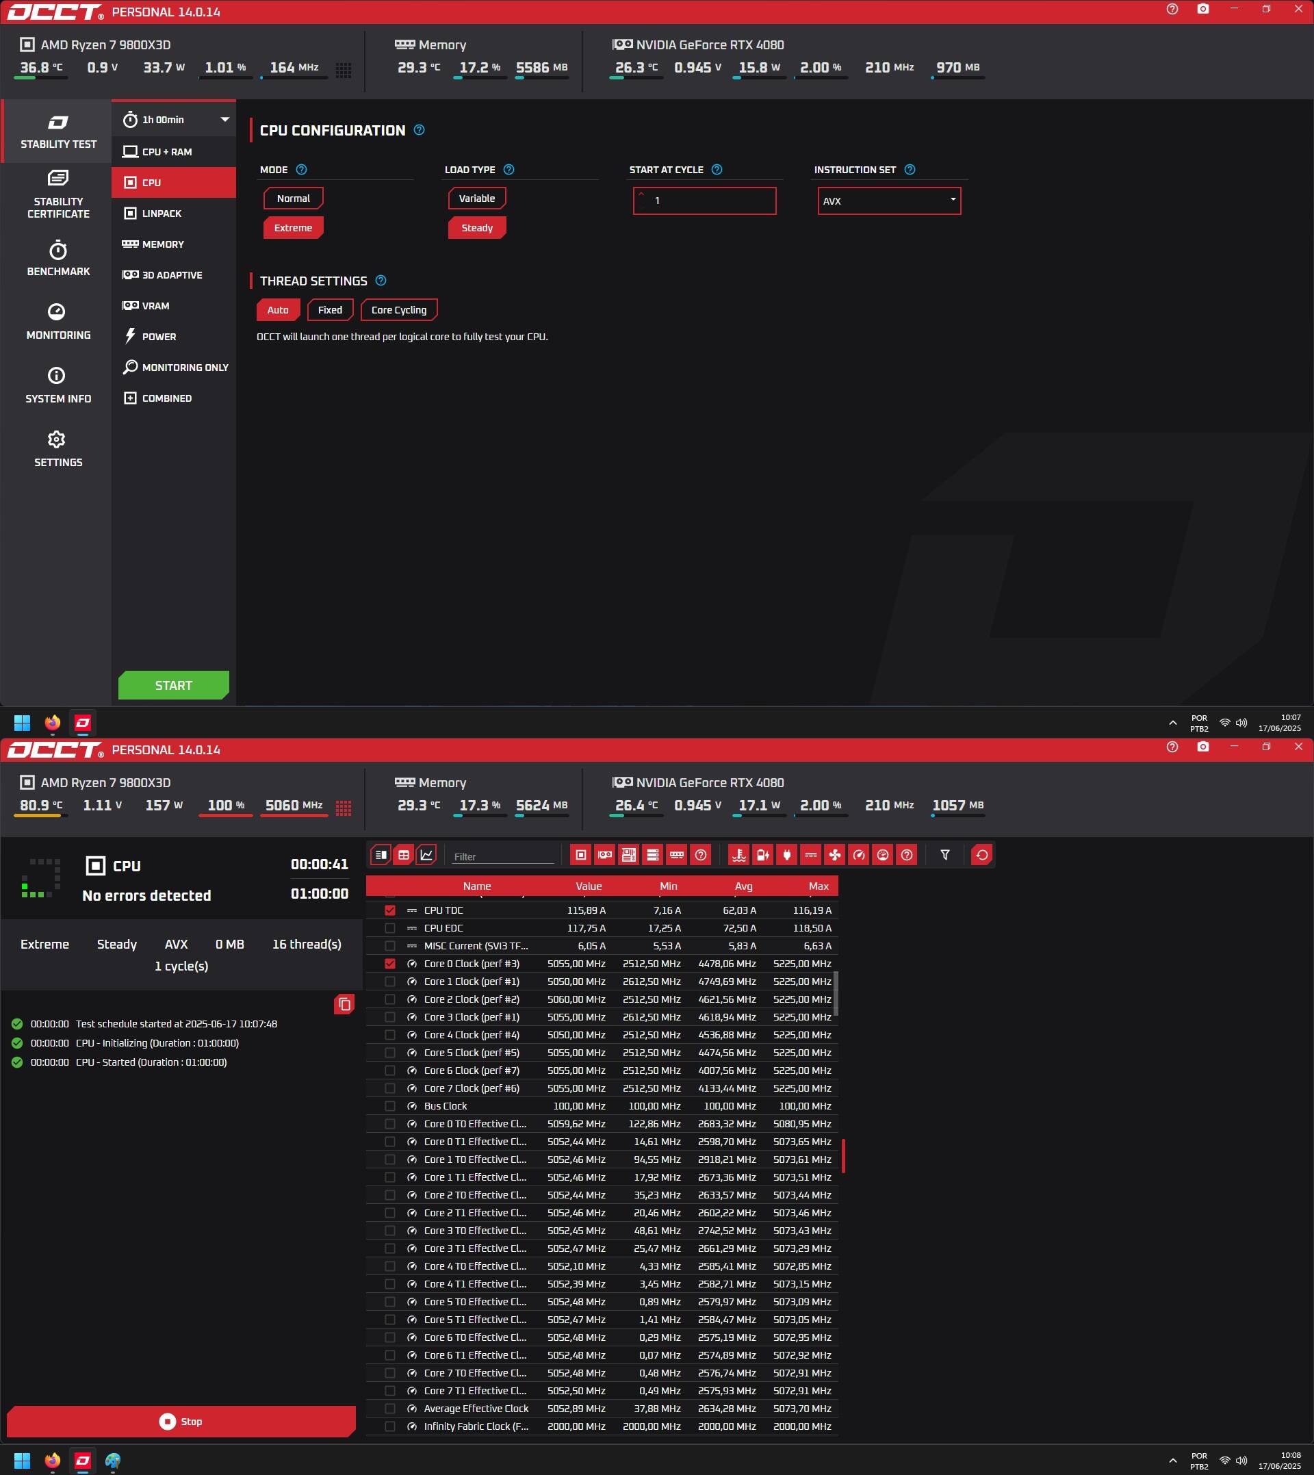Click the sensor table scrollbar
Image resolution: width=1314 pixels, height=1475 pixels.
[x=836, y=994]
